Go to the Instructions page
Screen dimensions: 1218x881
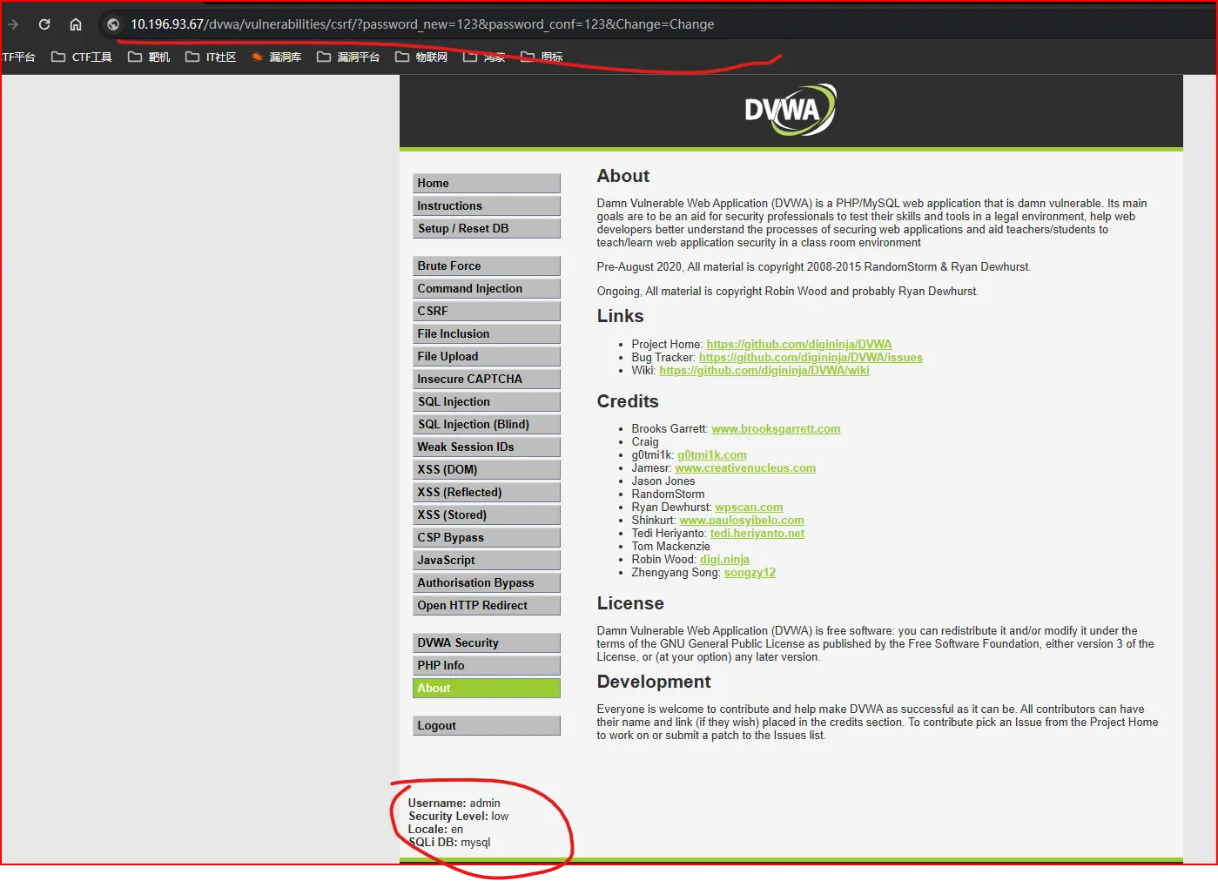[486, 205]
